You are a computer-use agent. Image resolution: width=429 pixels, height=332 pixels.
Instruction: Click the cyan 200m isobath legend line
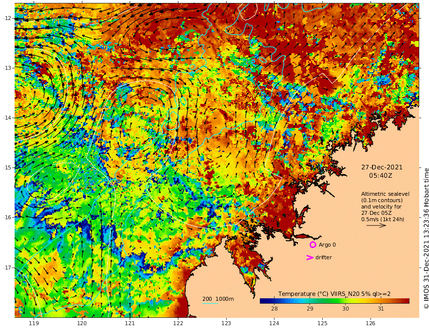[210, 303]
